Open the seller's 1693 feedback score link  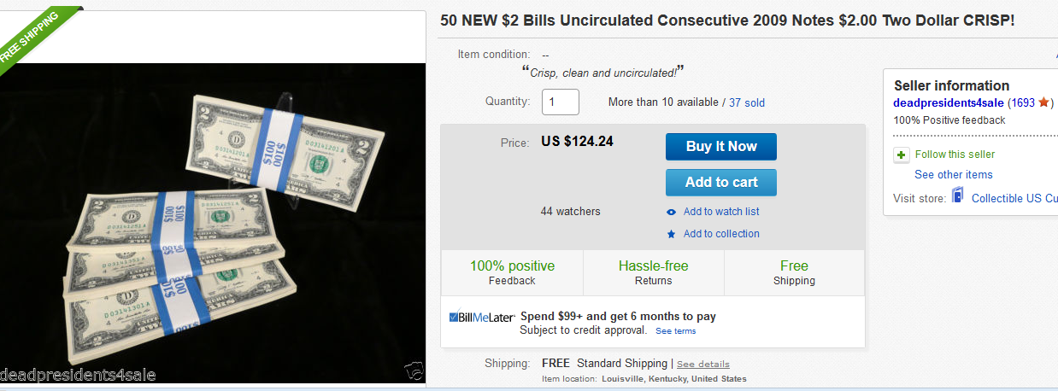click(x=1021, y=102)
